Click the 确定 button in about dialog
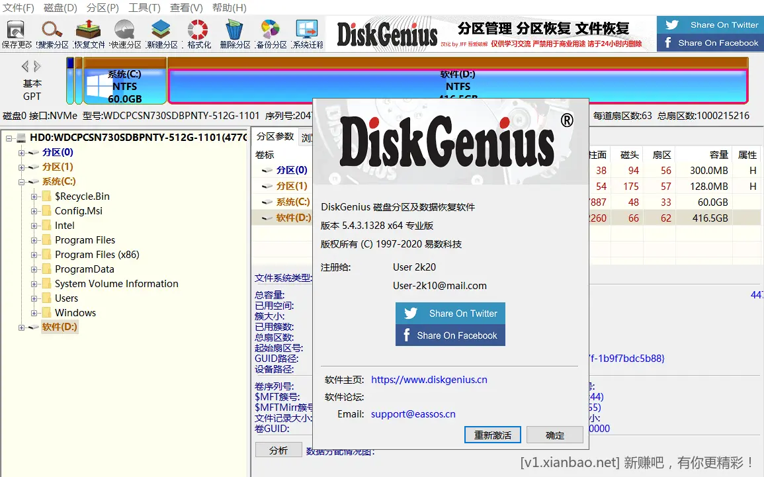The height and width of the screenshot is (477, 764). click(x=555, y=435)
